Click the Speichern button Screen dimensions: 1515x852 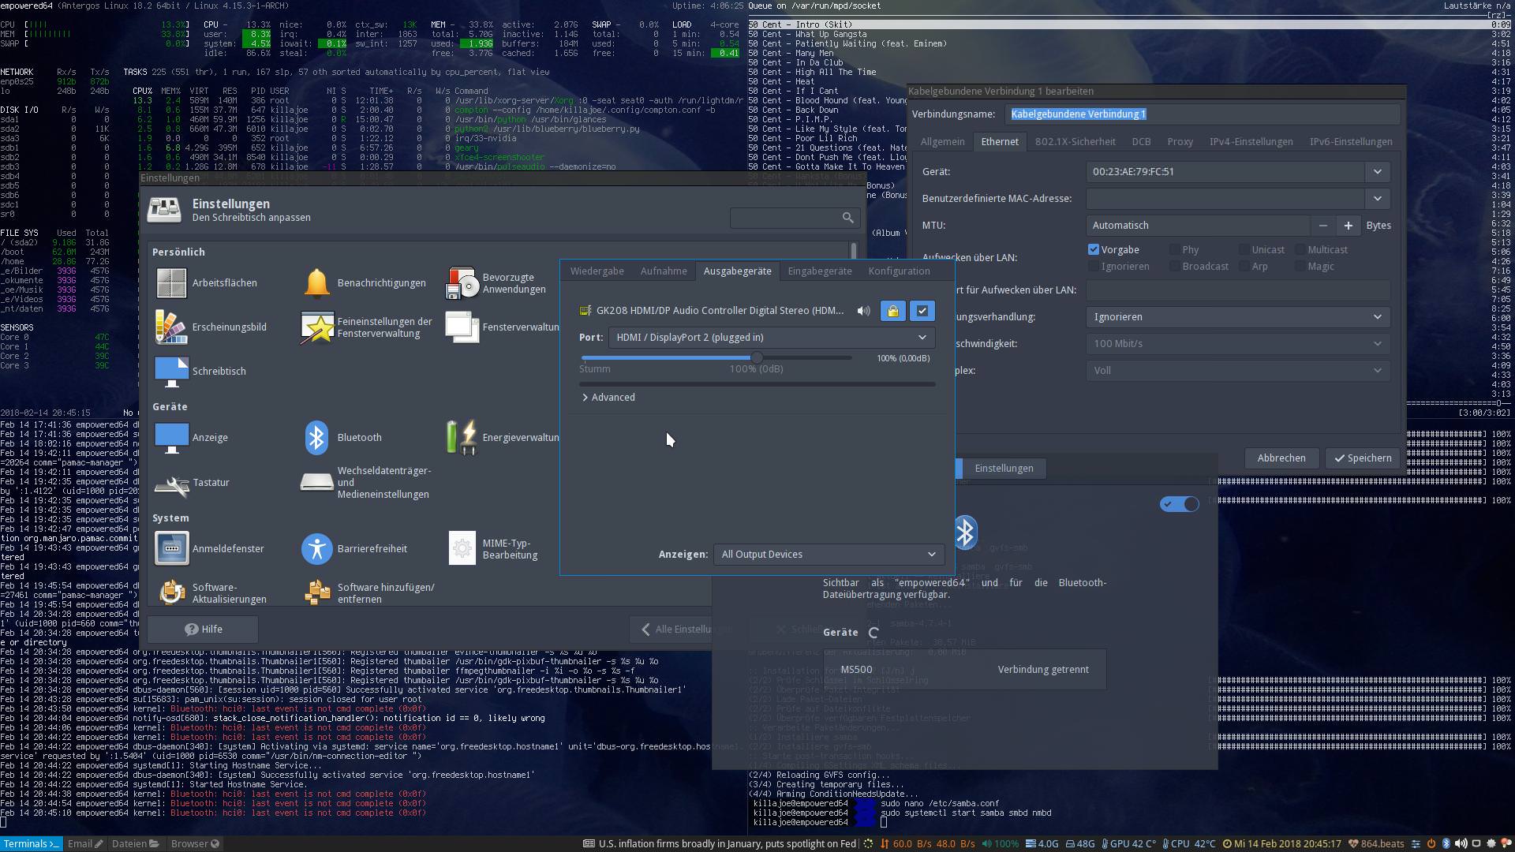click(x=1363, y=458)
